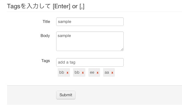
Task: Click the gray footer bar beside Submit
Action: click(128, 95)
